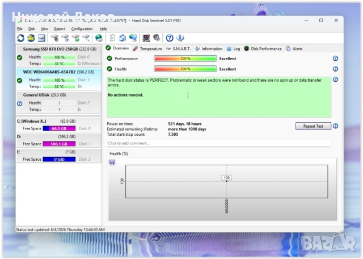This screenshot has height=259, width=363.
Task: Click the green 'hard disk status is PERFECT' message box
Action: click(219, 97)
